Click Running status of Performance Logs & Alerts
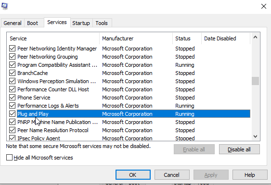 tap(185, 106)
